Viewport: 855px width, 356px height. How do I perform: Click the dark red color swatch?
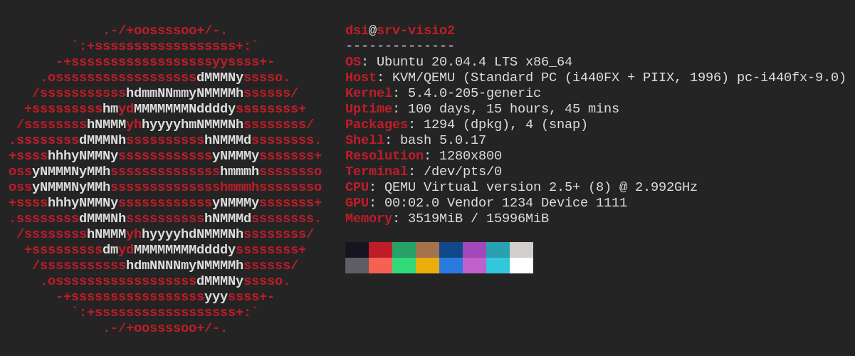[x=380, y=250]
